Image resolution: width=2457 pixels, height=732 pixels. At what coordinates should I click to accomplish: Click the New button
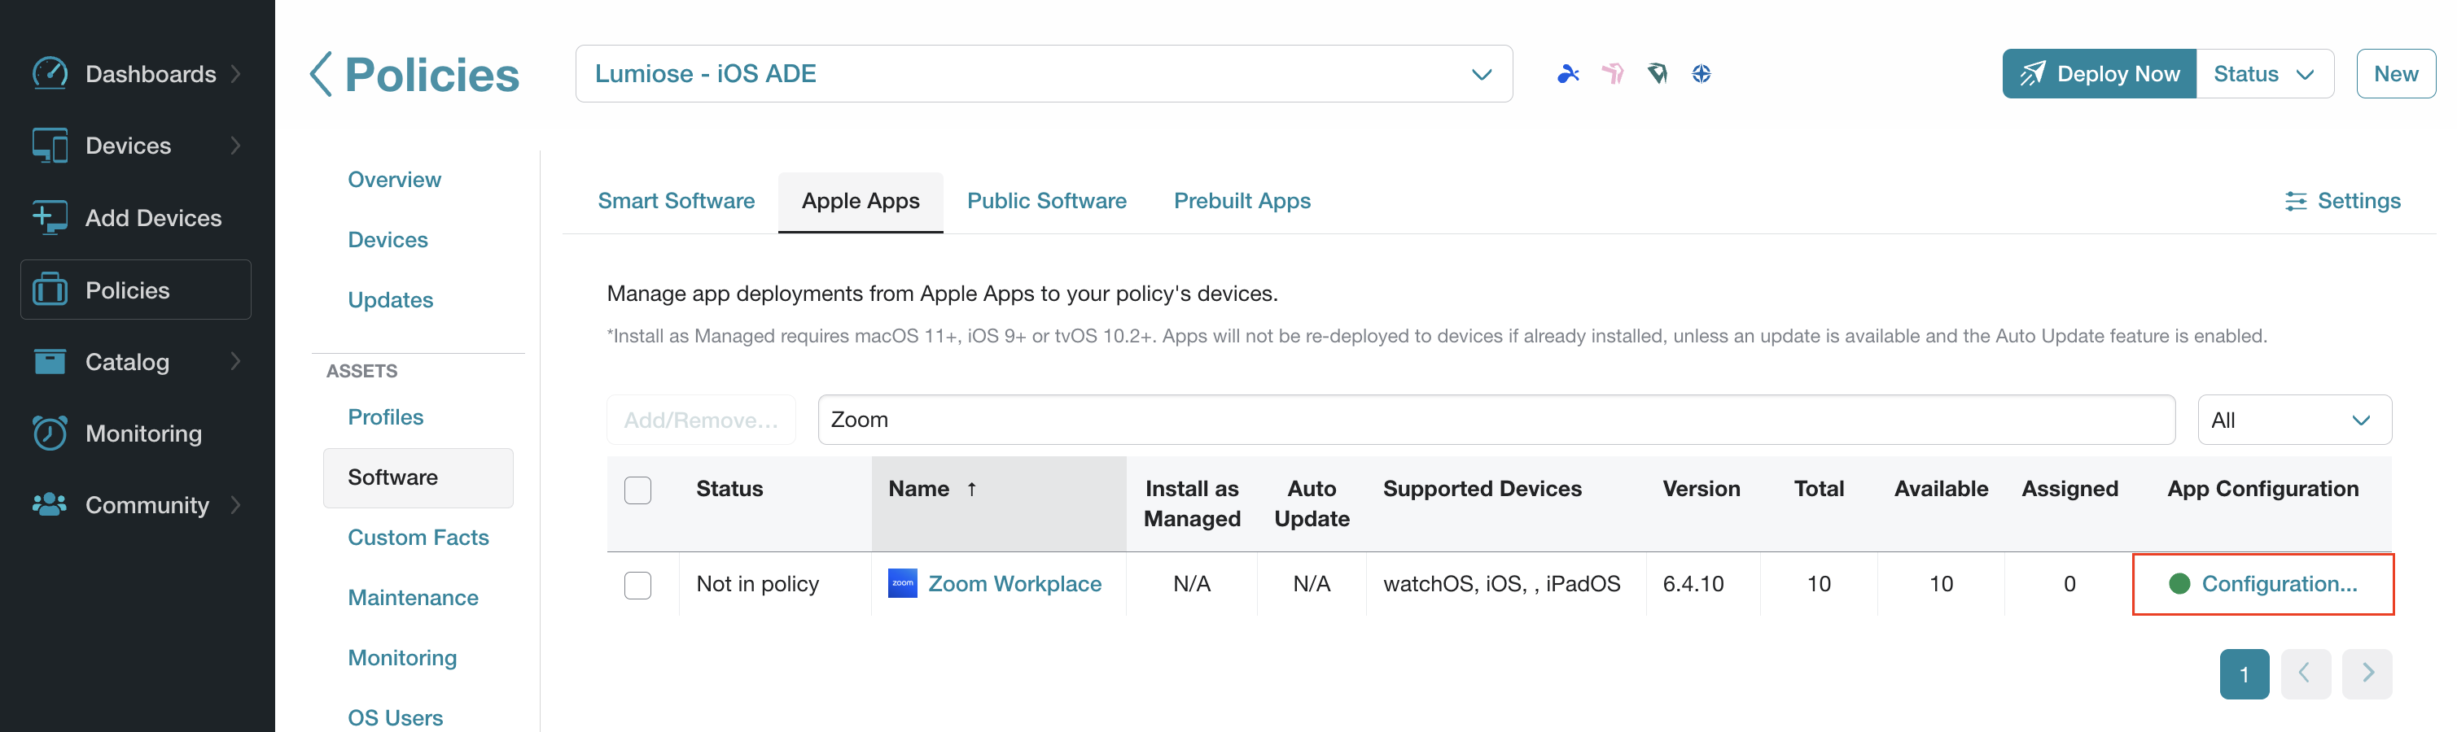point(2395,73)
